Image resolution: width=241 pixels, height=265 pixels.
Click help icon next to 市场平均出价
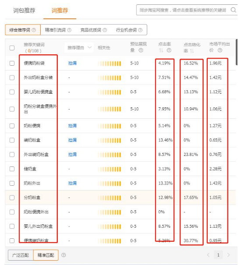(x=220, y=50)
